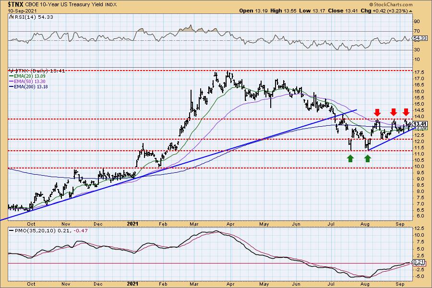Image resolution: width=432 pixels, height=288 pixels.
Task: Click Mar on the price panel time axis
Action: click(194, 224)
